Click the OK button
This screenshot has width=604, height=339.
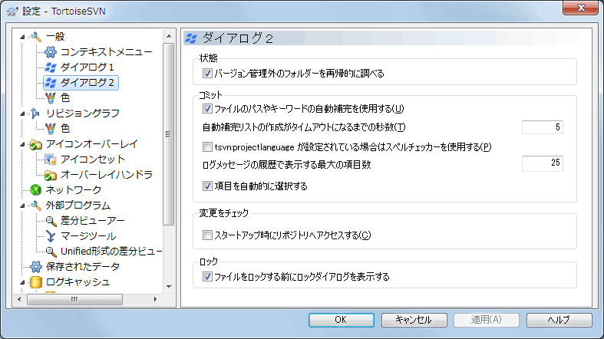pyautogui.click(x=341, y=320)
